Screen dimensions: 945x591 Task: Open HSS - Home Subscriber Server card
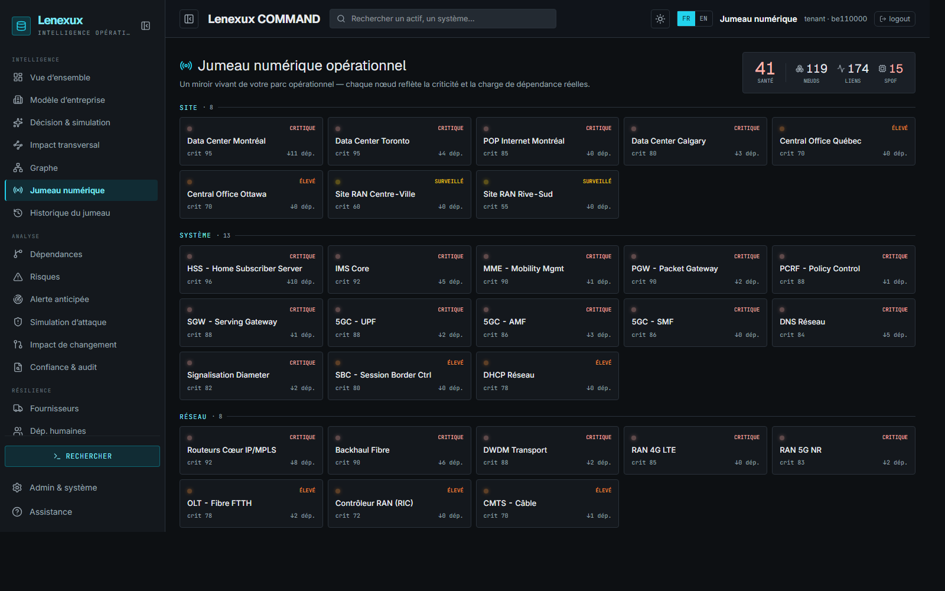(x=251, y=269)
